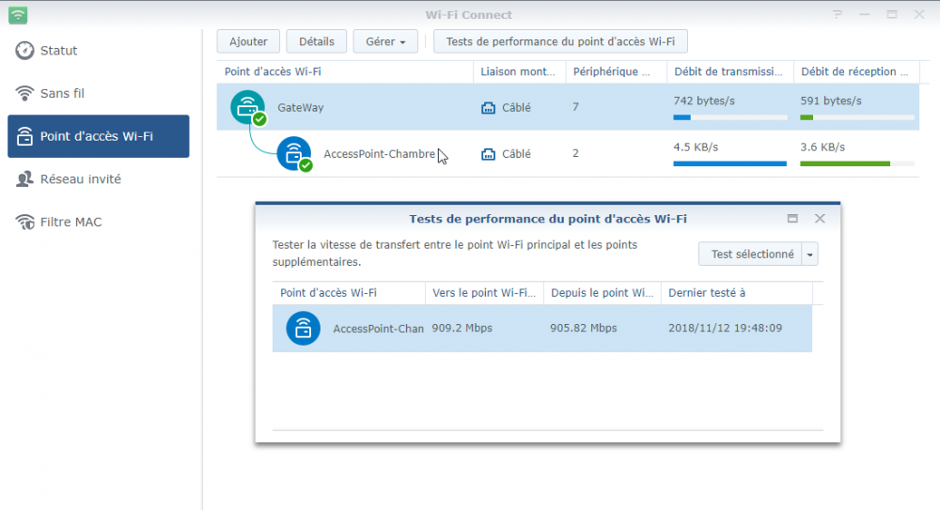The image size is (940, 510).
Task: Maximize the Tests de performance dialog
Action: [792, 219]
